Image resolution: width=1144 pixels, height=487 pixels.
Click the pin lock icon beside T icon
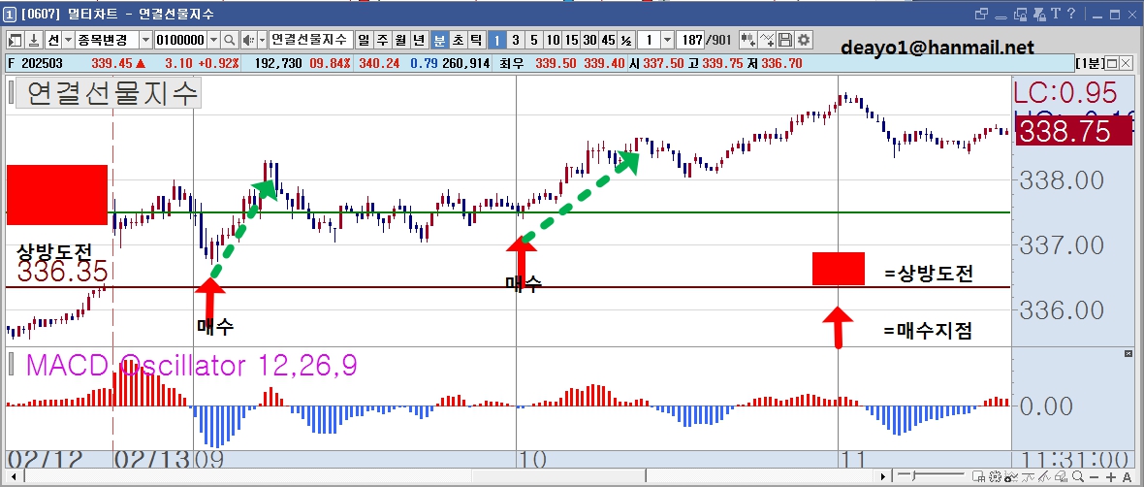tap(1039, 15)
